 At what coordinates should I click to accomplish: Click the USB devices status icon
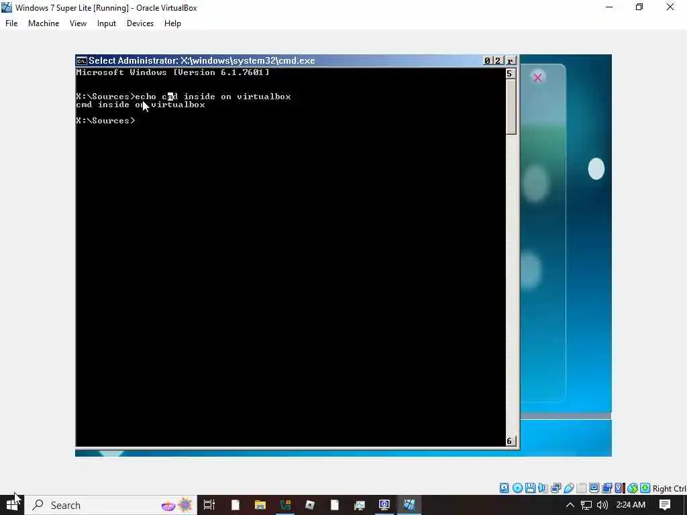click(569, 488)
